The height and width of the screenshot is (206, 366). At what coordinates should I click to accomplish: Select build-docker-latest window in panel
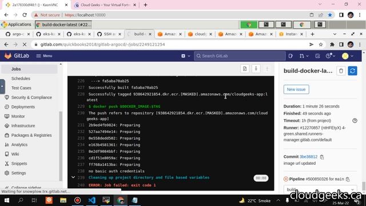63,25
